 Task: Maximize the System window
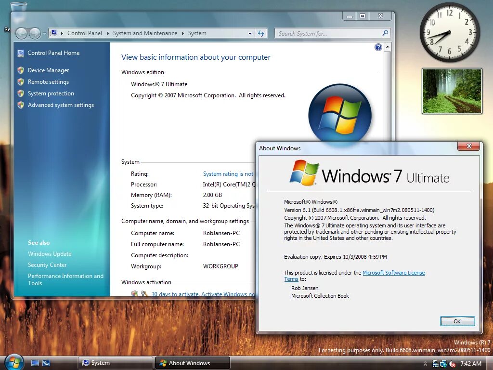(363, 16)
